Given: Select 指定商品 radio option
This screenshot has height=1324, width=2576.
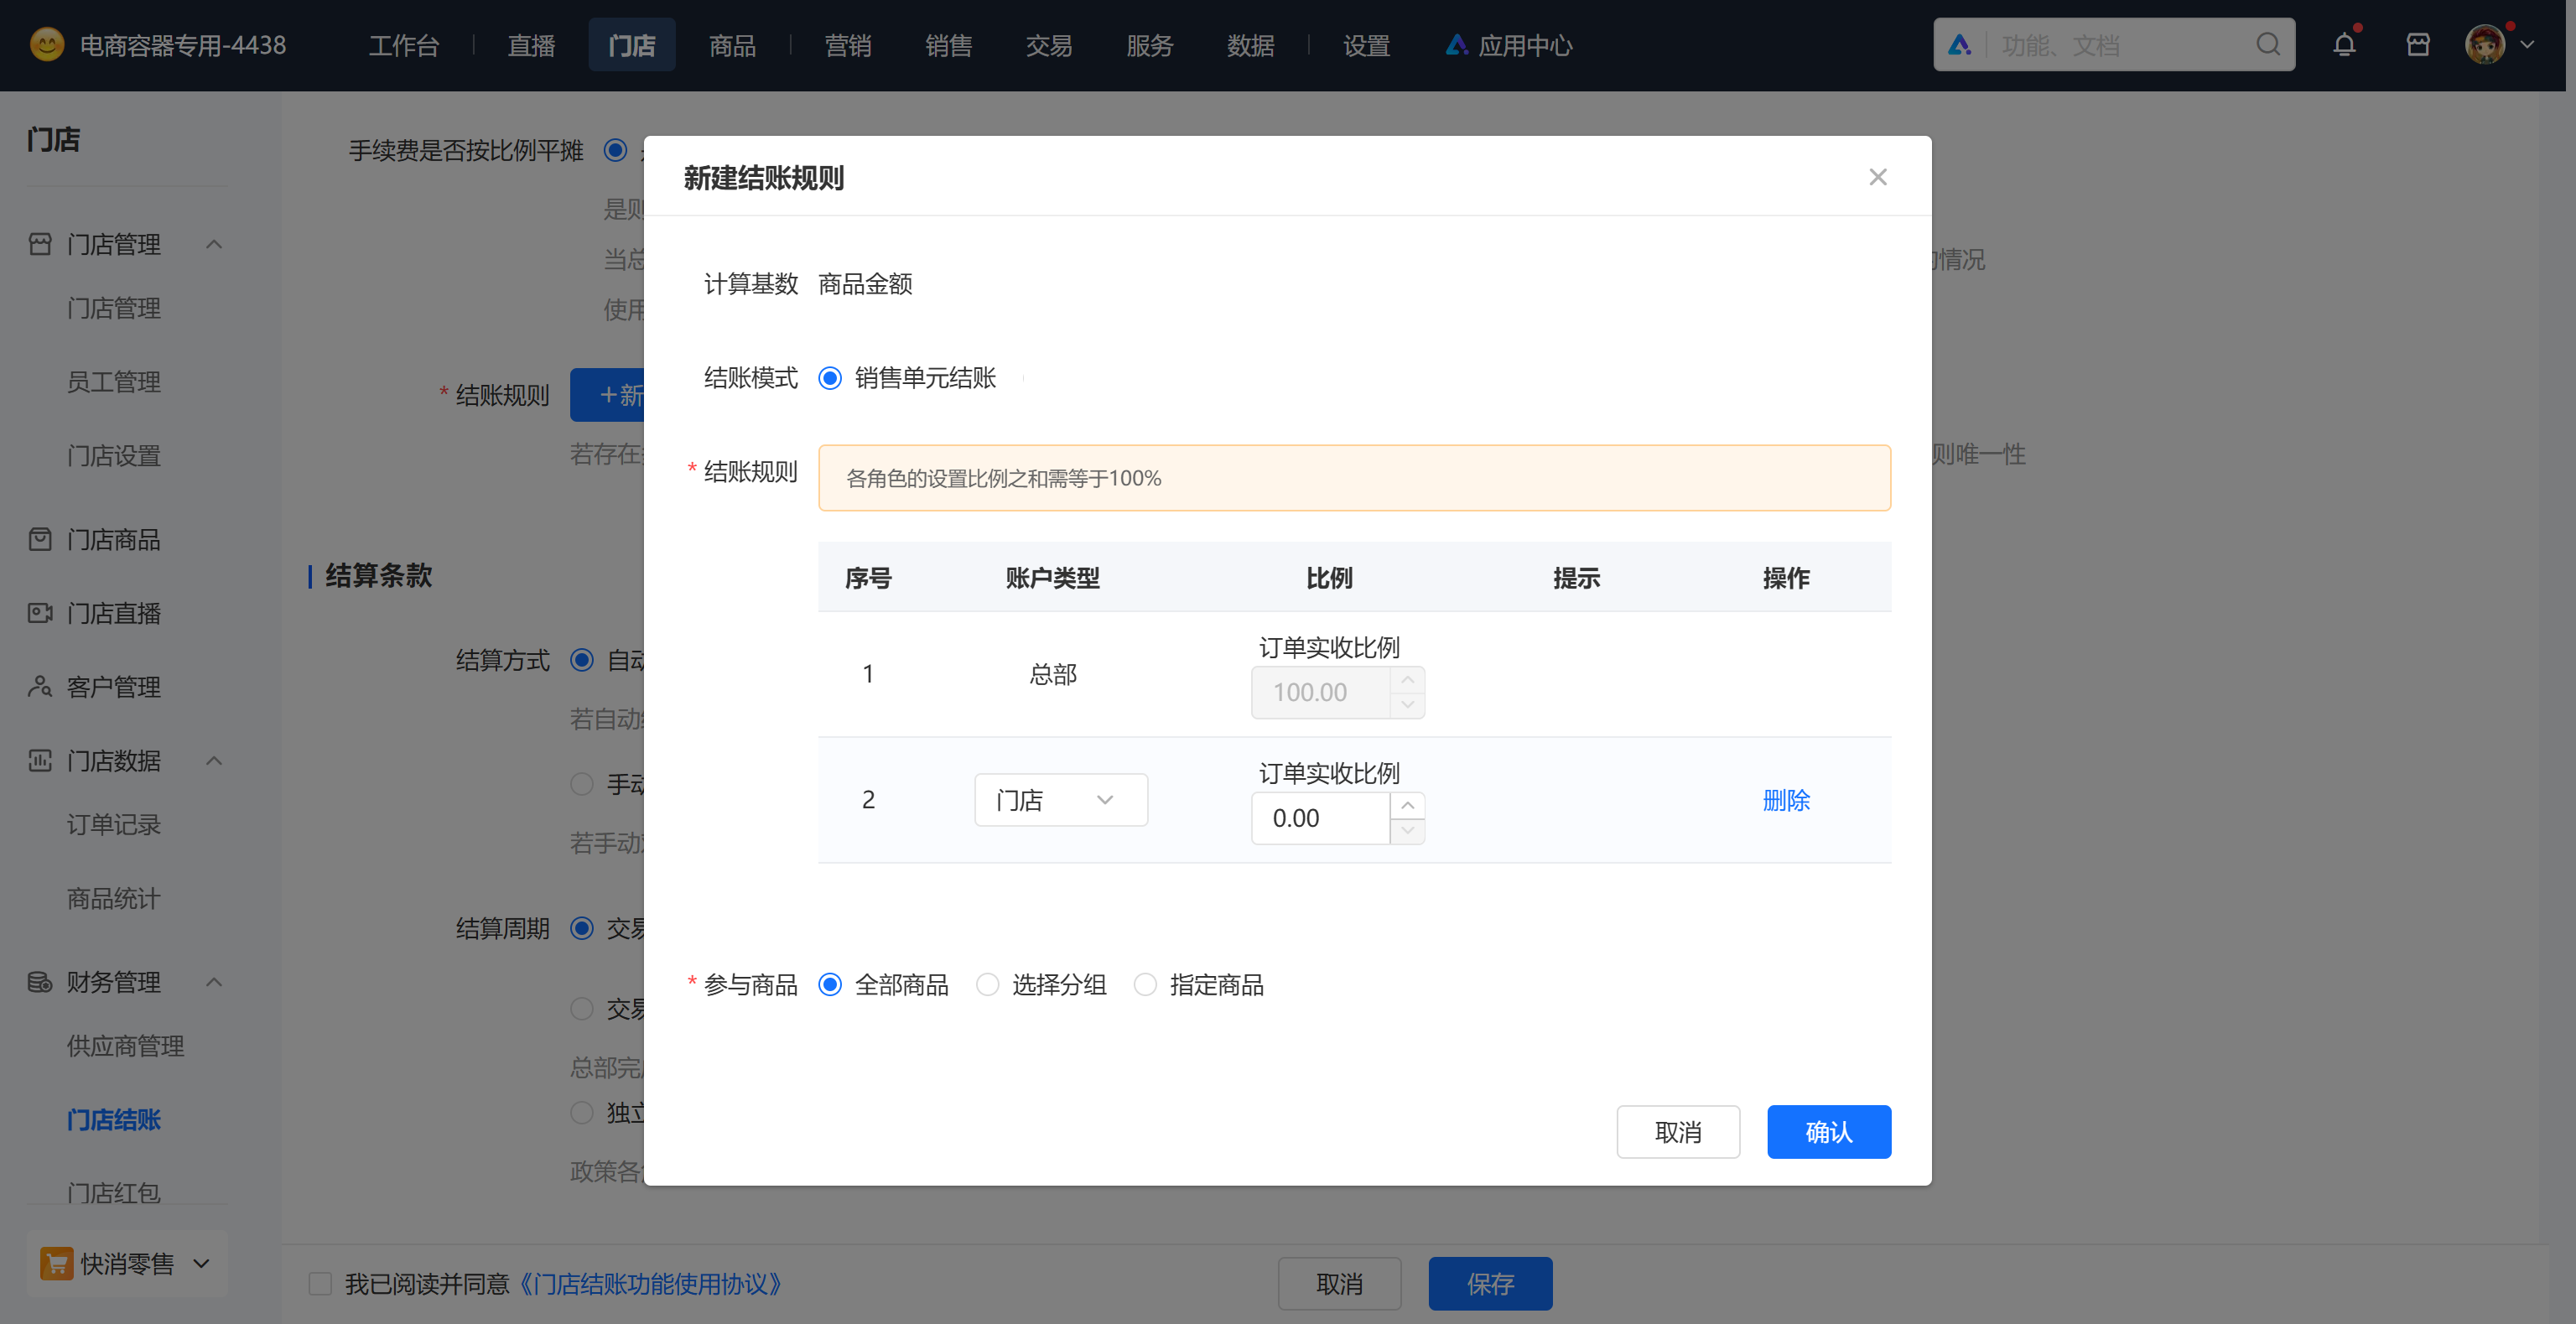Looking at the screenshot, I should click(x=1146, y=985).
